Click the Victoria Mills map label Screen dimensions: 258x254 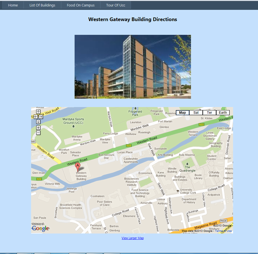(x=52, y=184)
